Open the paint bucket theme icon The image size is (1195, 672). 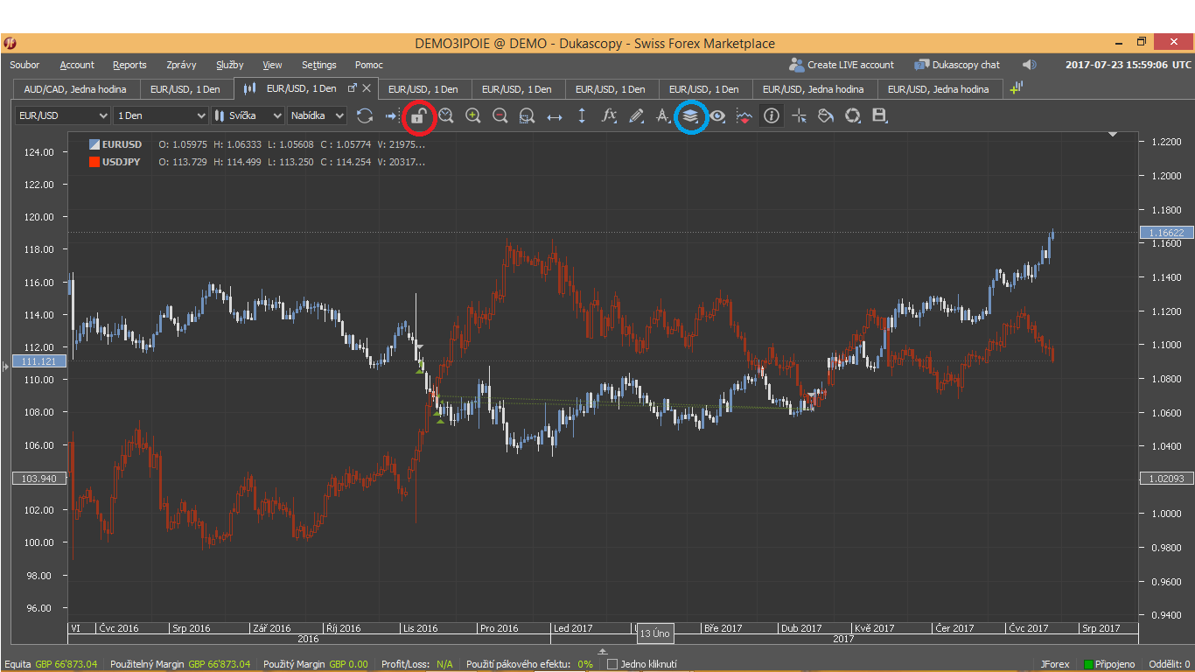pyautogui.click(x=826, y=115)
